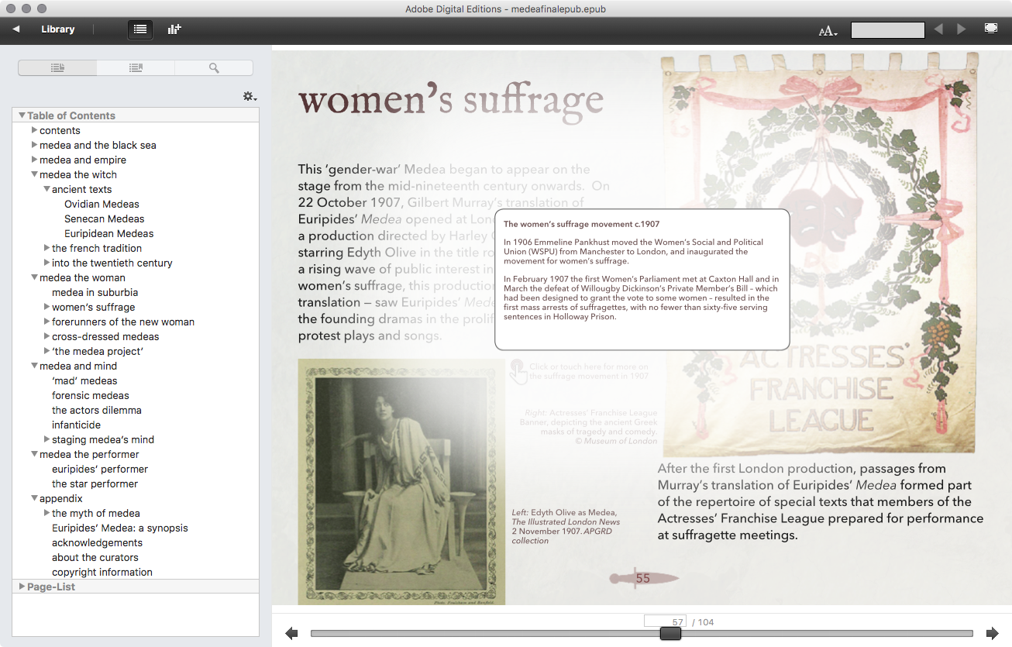Select 'the myth of medea' entry

click(96, 513)
